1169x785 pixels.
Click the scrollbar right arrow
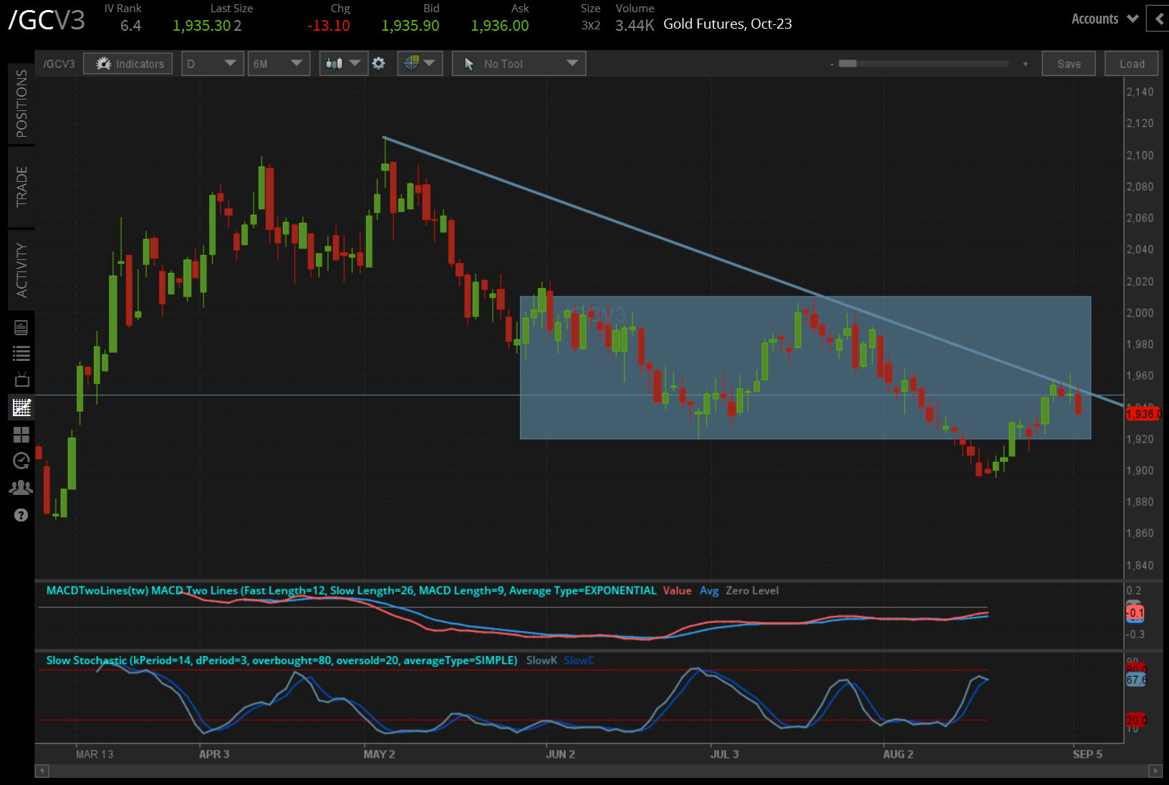pyautogui.click(x=1155, y=771)
